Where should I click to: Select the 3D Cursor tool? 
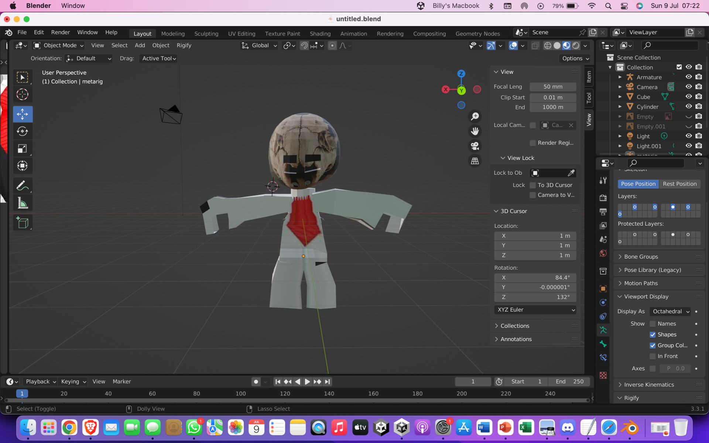tap(23, 94)
